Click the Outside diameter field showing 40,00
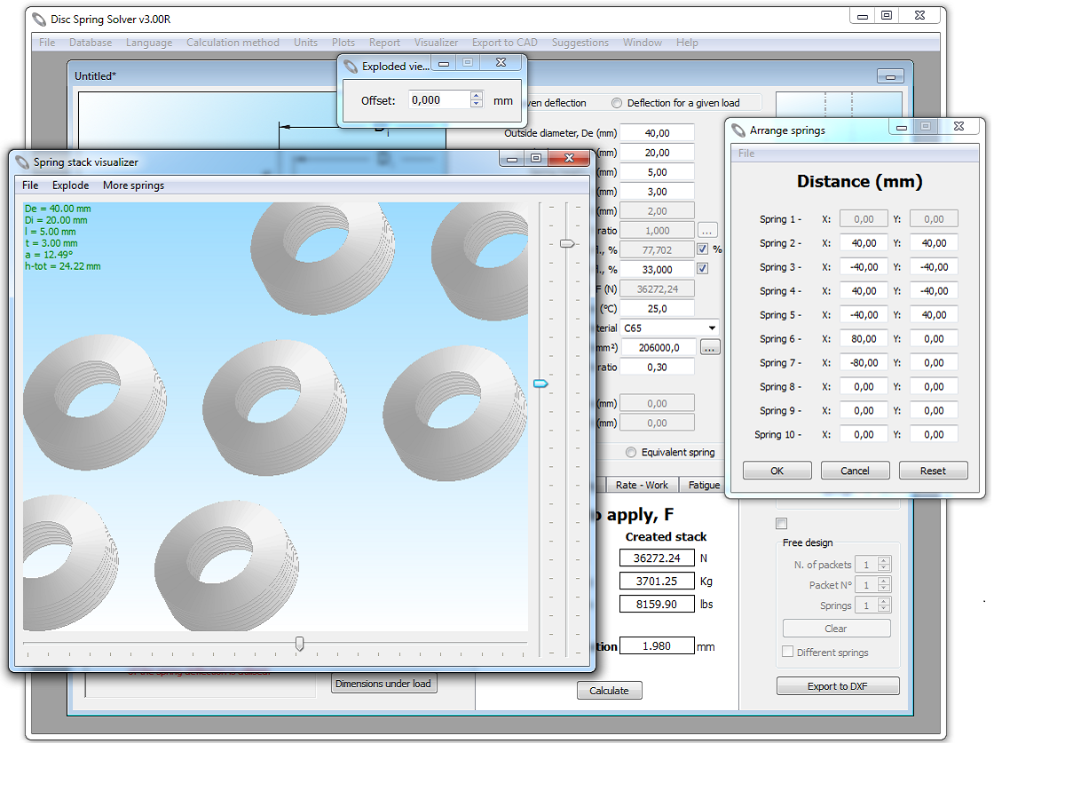Viewport: 1065px width, 799px height. tap(657, 133)
